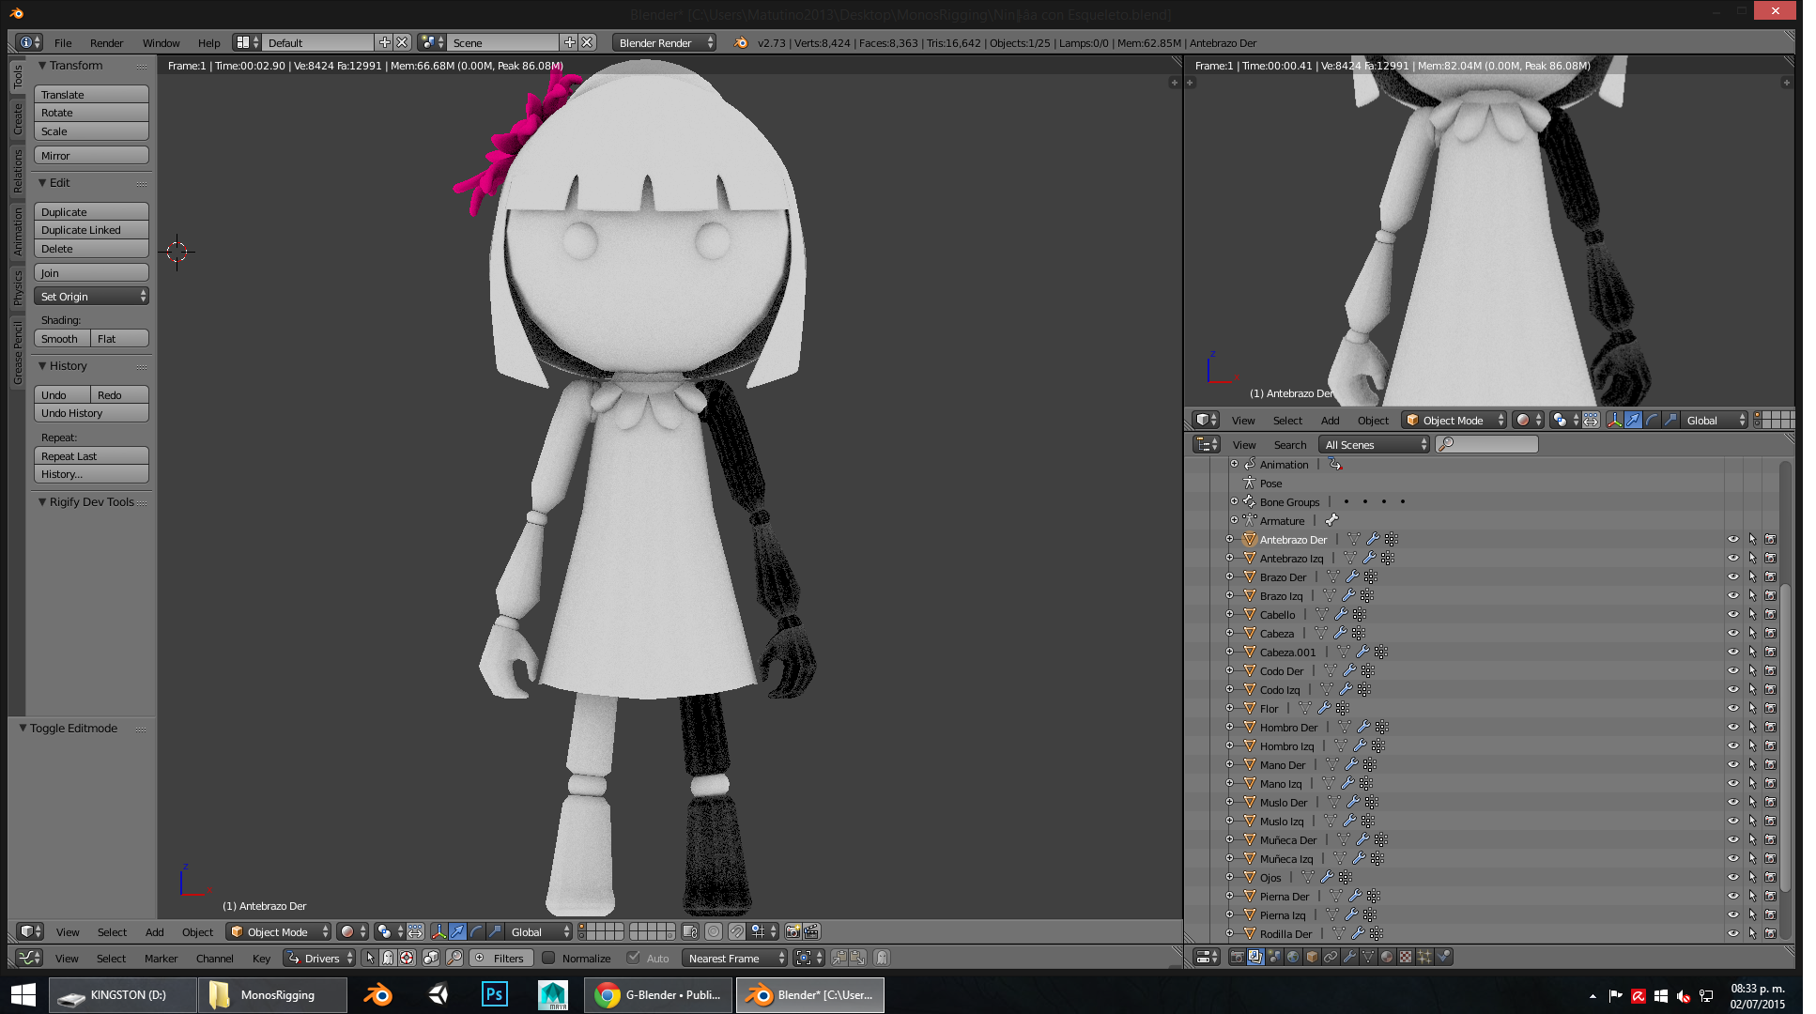Screen dimensions: 1816x1014
Task: Launch Photoshop from the taskbar
Action: coord(494,994)
